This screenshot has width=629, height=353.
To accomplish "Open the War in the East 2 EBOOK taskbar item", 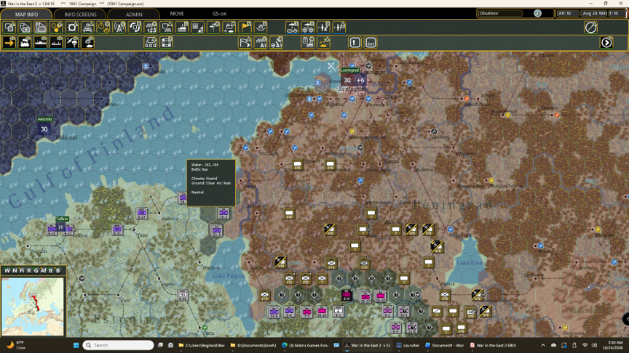I will 493,345.
